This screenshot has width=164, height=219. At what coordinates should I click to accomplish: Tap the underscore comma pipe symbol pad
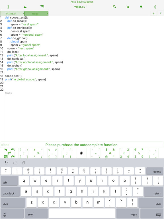(x=153, y=153)
